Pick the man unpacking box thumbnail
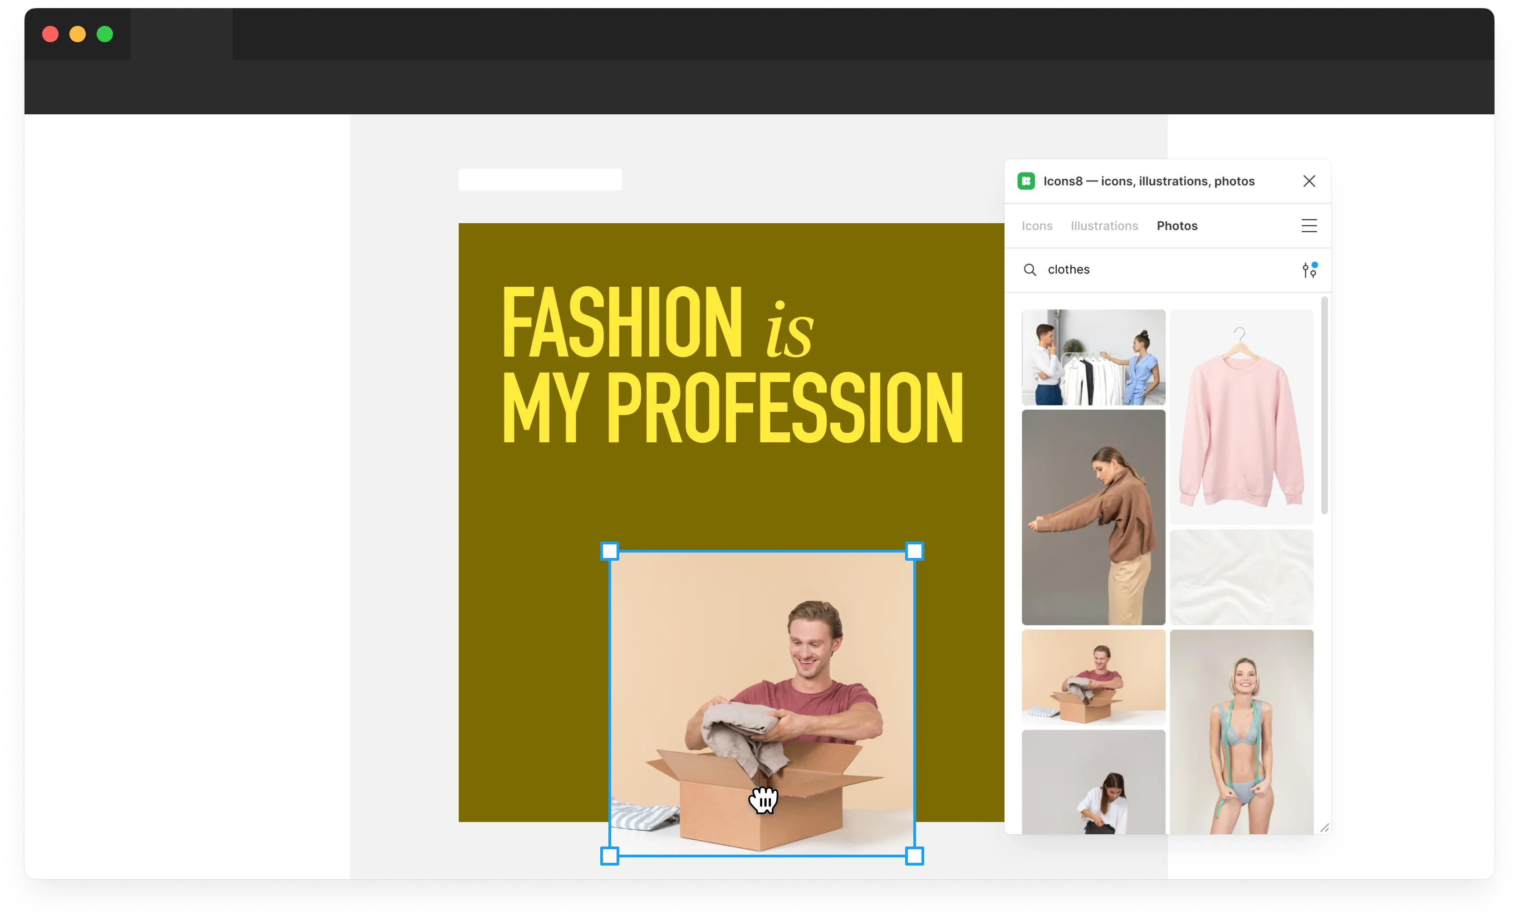The height and width of the screenshot is (920, 1519). pos(1093,677)
